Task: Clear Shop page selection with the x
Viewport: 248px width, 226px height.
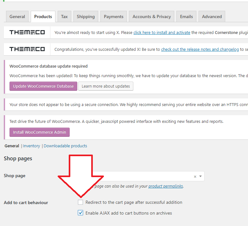Action: coord(195,176)
